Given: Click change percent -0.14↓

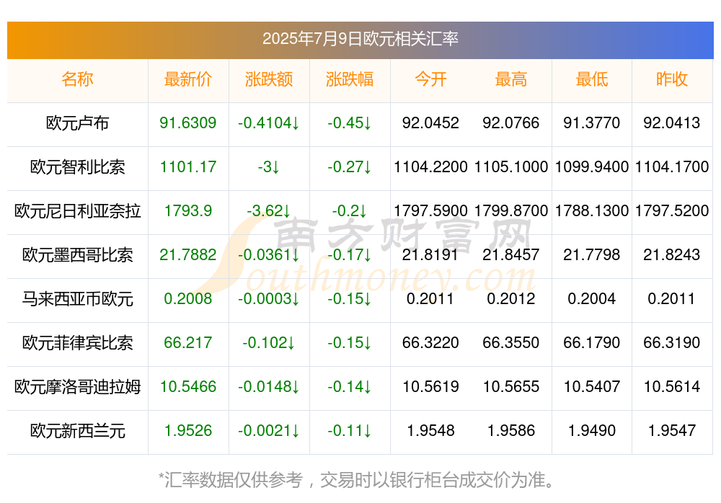Looking at the screenshot, I should point(350,387).
